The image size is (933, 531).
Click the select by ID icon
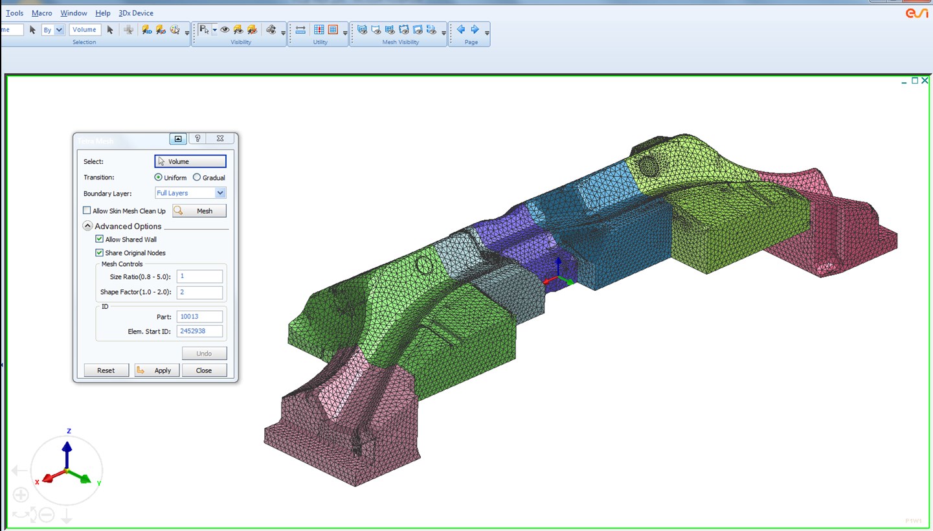coord(146,30)
